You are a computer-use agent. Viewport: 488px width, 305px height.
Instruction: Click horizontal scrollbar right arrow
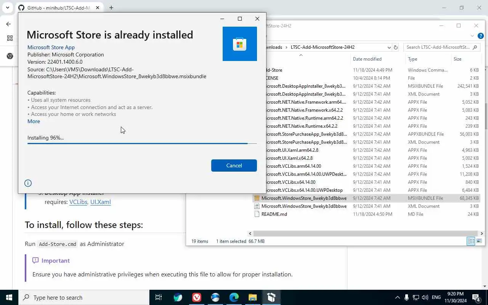pos(482,233)
